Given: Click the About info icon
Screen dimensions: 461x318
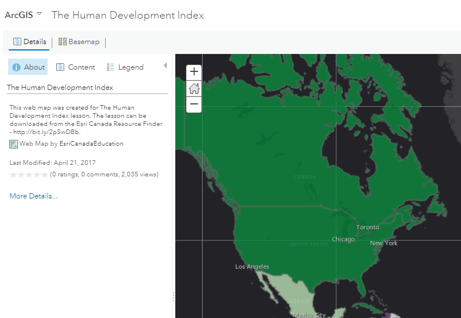Looking at the screenshot, I should tap(16, 67).
